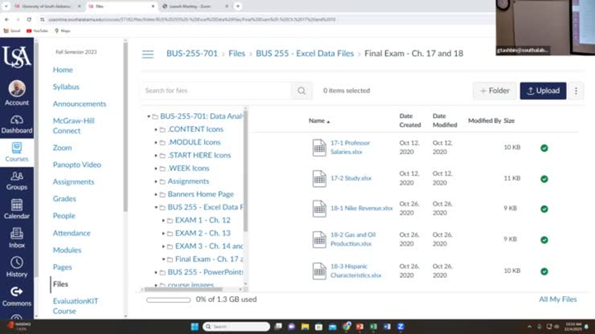Viewport: 595px width, 334px height.
Task: Click the Search for files input
Action: [217, 91]
